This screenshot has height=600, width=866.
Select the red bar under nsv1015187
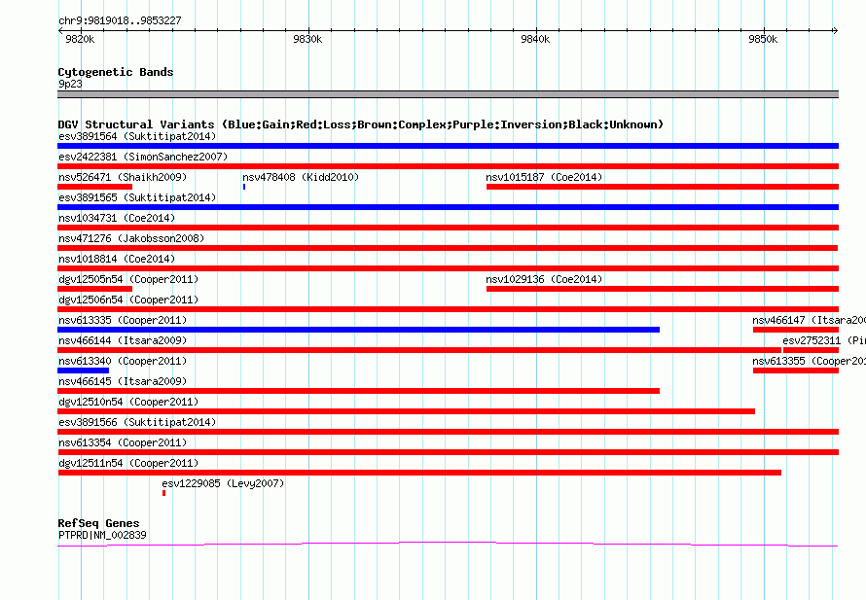(663, 187)
